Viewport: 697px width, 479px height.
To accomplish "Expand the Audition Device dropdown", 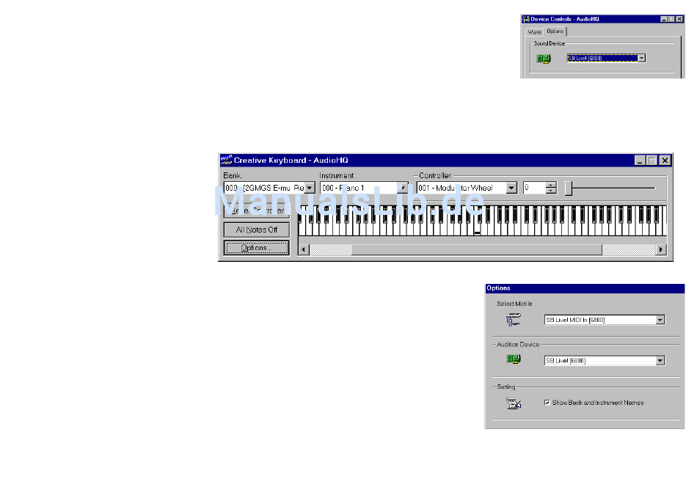I will click(x=660, y=361).
